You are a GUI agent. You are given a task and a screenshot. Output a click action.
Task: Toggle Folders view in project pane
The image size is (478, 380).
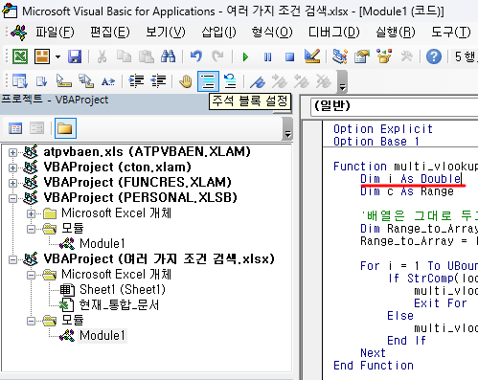click(x=65, y=128)
